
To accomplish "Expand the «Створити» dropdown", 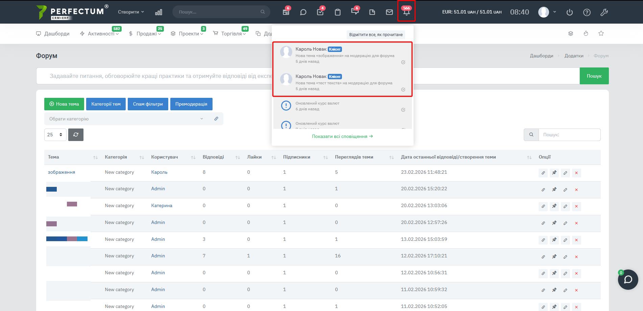I will pos(131,12).
